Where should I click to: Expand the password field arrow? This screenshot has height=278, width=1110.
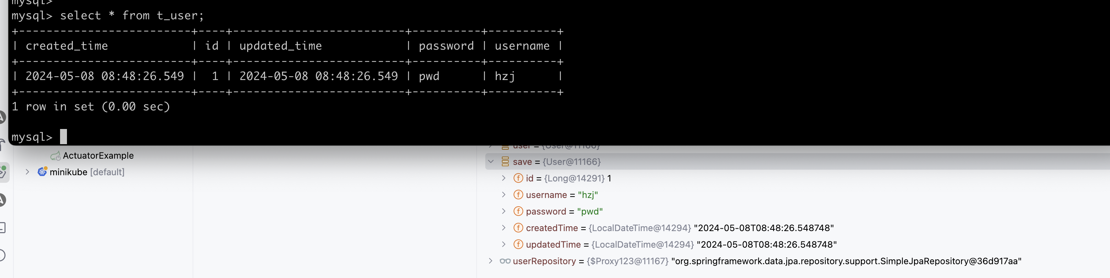click(503, 211)
